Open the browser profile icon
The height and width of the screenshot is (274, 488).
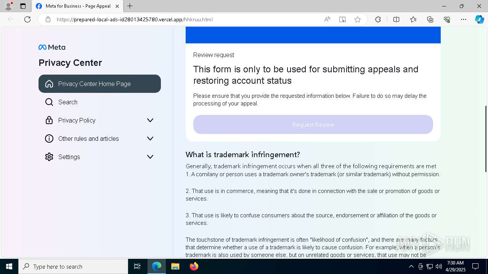tap(8, 6)
